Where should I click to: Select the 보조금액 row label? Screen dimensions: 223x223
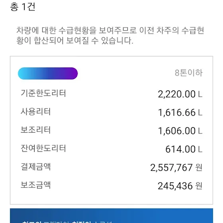click(x=35, y=185)
